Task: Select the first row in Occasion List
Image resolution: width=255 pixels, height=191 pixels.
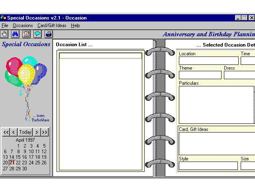Action: pyautogui.click(x=100, y=56)
